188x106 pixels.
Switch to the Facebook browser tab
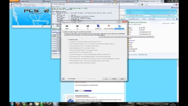(55, 1)
